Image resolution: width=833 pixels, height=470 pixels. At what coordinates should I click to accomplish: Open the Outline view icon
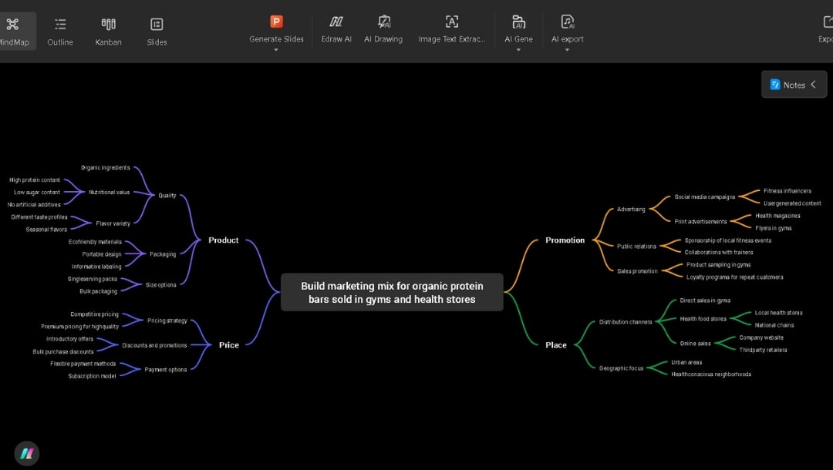pyautogui.click(x=60, y=24)
